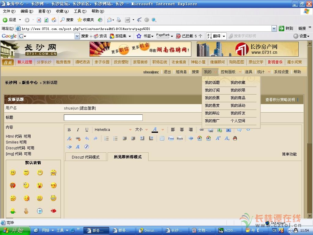The height and width of the screenshot is (235, 313).
Task: Switch to 所见即所得模式 tab
Action: 128,157
